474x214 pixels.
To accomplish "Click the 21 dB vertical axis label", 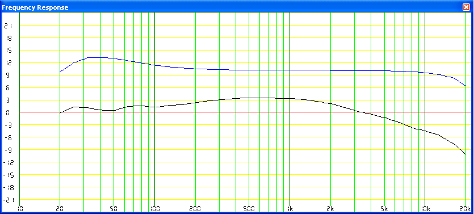I will (8, 26).
